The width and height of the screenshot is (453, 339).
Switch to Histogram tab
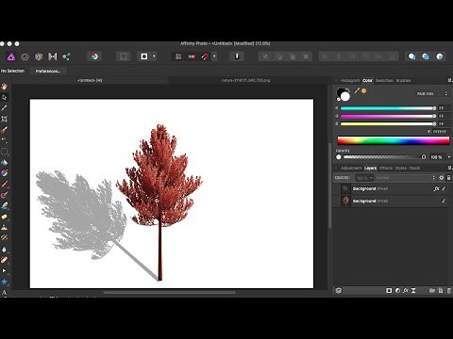pos(350,80)
